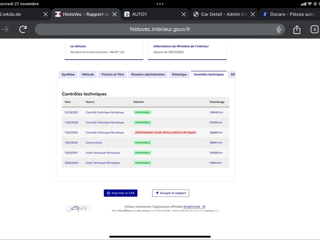Open the Situation administrative tab
The height and width of the screenshot is (240, 320).
[148, 74]
